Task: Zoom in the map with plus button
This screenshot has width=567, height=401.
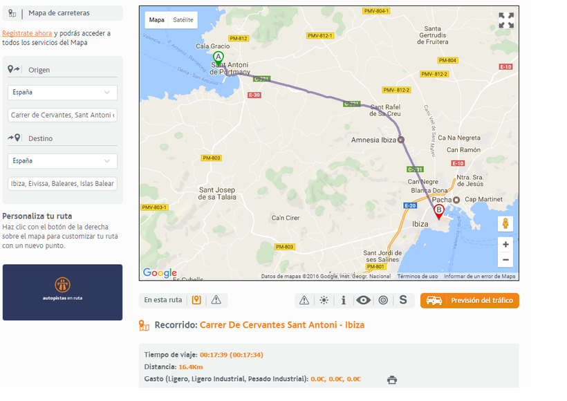Action: (x=505, y=245)
